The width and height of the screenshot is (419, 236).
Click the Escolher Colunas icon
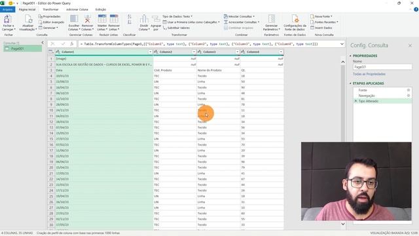pos(74,19)
